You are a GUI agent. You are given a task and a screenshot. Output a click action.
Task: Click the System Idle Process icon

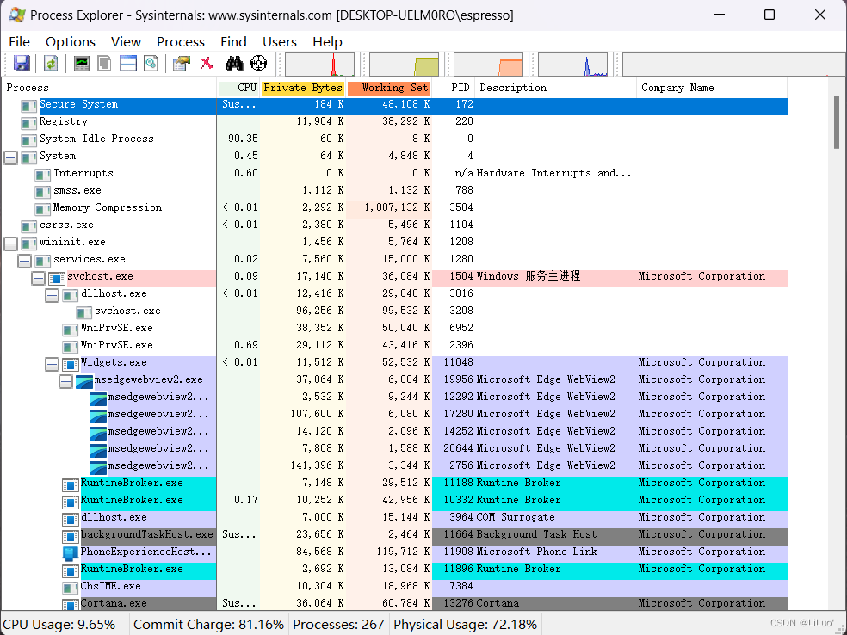click(28, 140)
